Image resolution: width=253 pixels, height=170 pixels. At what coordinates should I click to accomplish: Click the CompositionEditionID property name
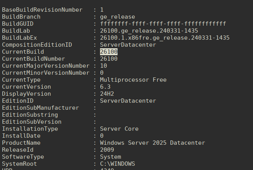[37, 45]
